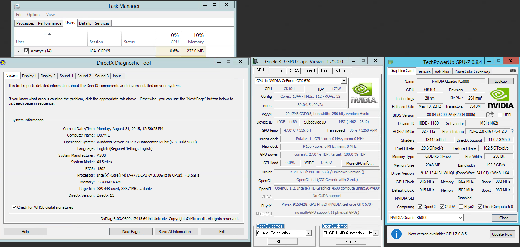This screenshot has height=247, width=520.
Task: Switch to the Services tab
Action: tap(102, 23)
